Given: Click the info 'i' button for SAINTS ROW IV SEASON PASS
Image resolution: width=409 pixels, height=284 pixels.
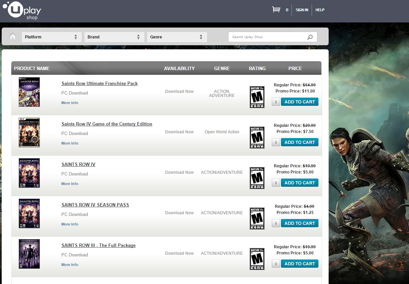Looking at the screenshot, I should point(276,223).
